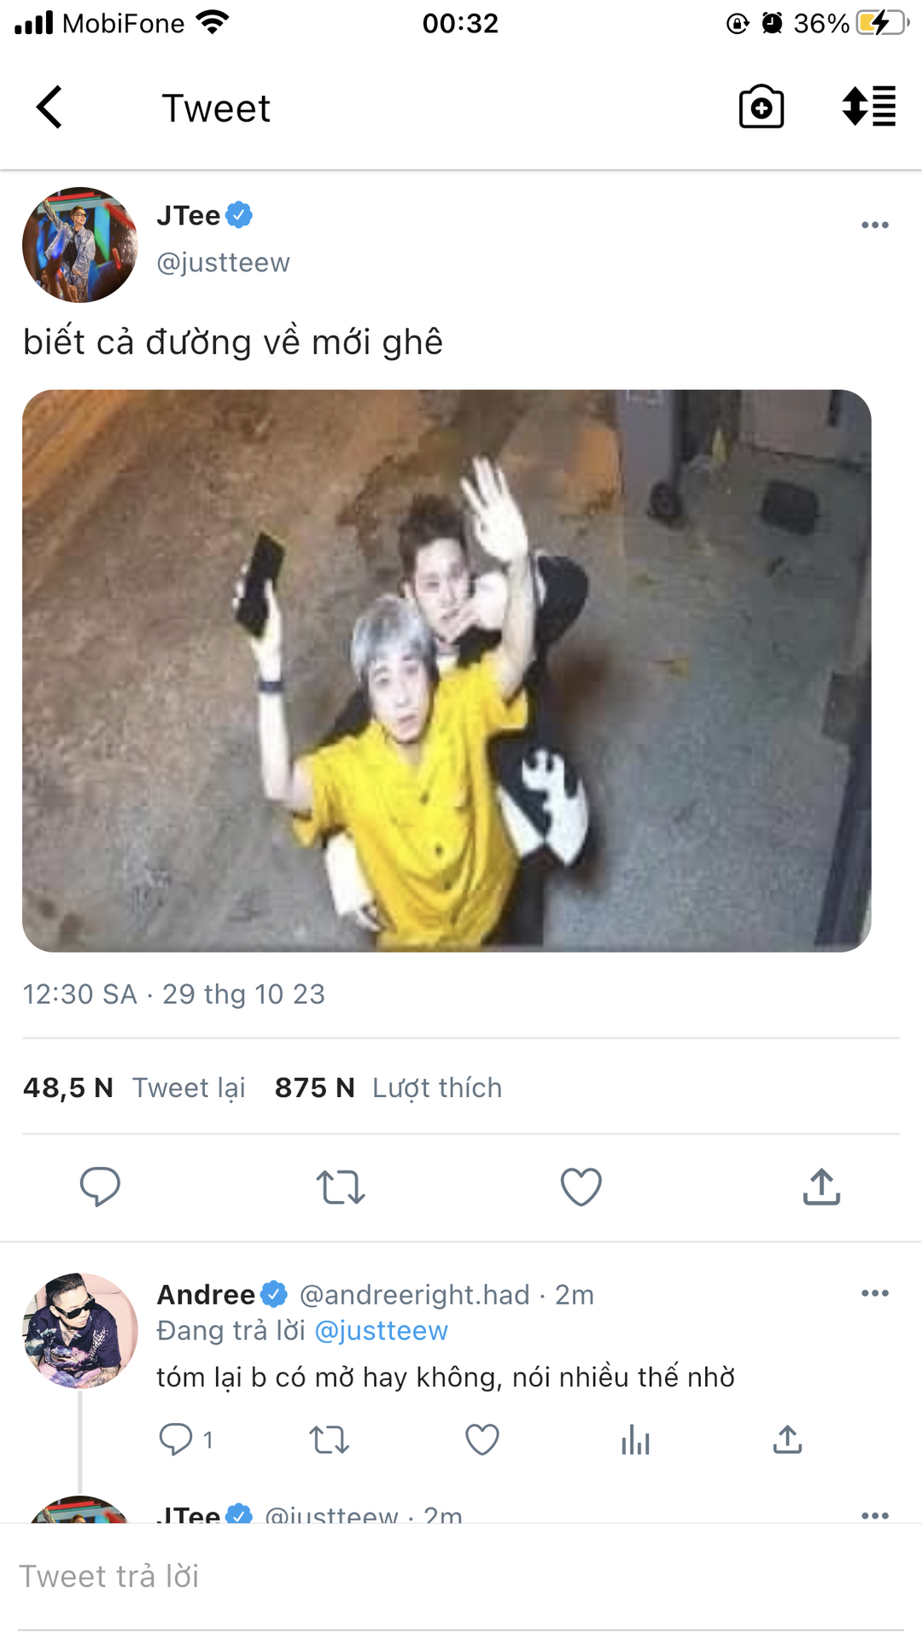The width and height of the screenshot is (922, 1639).
Task: Retweet Andree's reply
Action: [x=329, y=1439]
